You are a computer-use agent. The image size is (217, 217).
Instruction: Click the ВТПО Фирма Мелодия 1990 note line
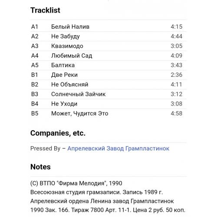pos(76,183)
